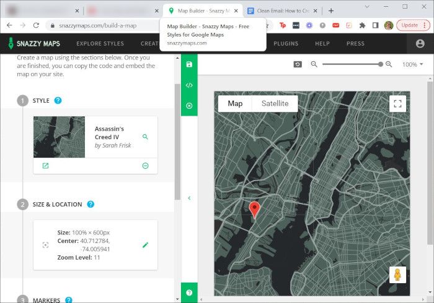Remove the Assassin's Creed IV style
434x303 pixels.
(145, 166)
